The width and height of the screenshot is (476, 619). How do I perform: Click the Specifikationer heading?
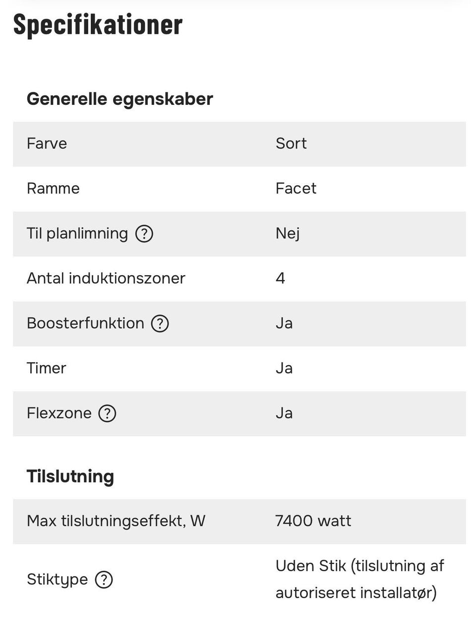point(98,24)
